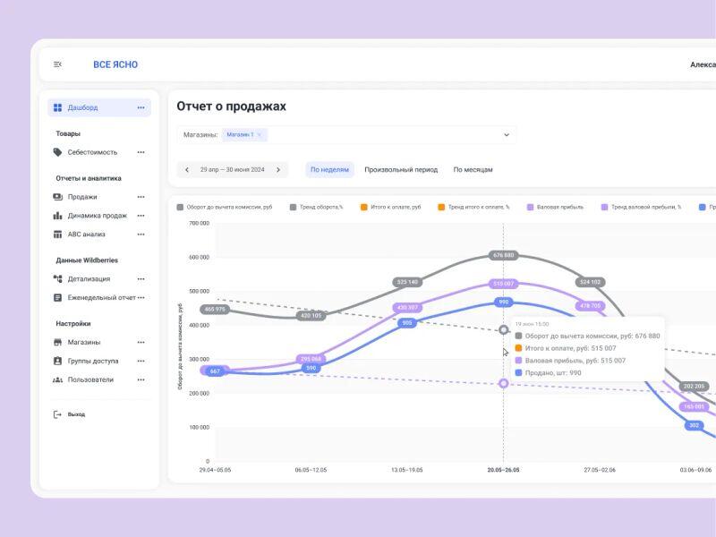Open options menu next to Магазины sidebar item
The height and width of the screenshot is (537, 716).
coord(141,342)
